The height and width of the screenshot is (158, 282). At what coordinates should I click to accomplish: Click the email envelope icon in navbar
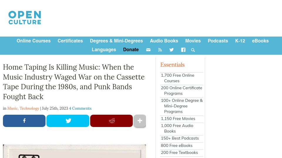pyautogui.click(x=148, y=50)
